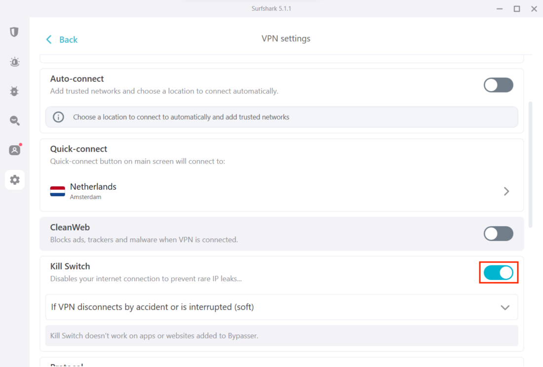This screenshot has height=367, width=543.
Task: Open the VPN shield sidebar icon
Action: click(x=14, y=33)
